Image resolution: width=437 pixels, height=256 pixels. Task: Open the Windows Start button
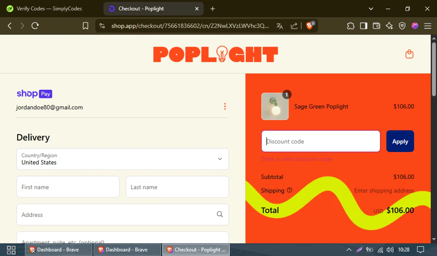(11, 250)
